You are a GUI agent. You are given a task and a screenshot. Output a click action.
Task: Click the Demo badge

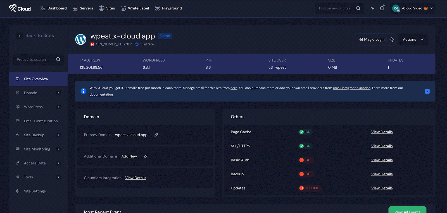pos(165,36)
